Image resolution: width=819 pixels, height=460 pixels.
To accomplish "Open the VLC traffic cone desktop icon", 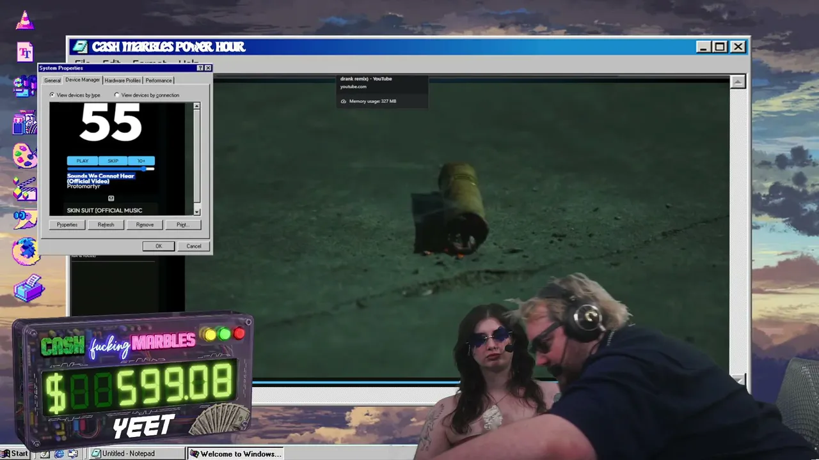I will coord(25,20).
